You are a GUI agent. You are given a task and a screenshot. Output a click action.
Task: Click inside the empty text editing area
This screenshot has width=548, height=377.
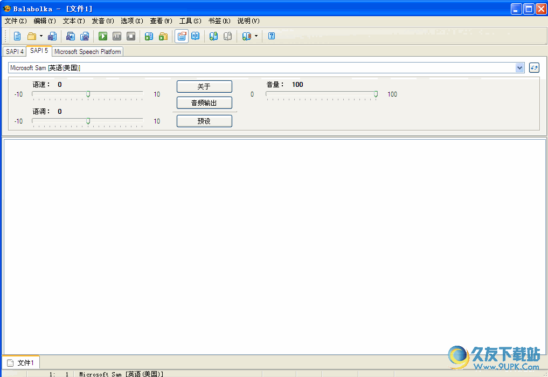[x=274, y=246]
